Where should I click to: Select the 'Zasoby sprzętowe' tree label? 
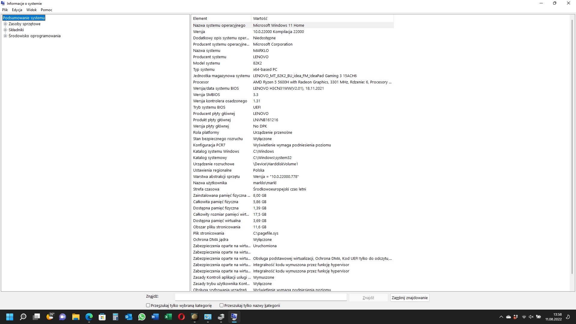click(25, 24)
